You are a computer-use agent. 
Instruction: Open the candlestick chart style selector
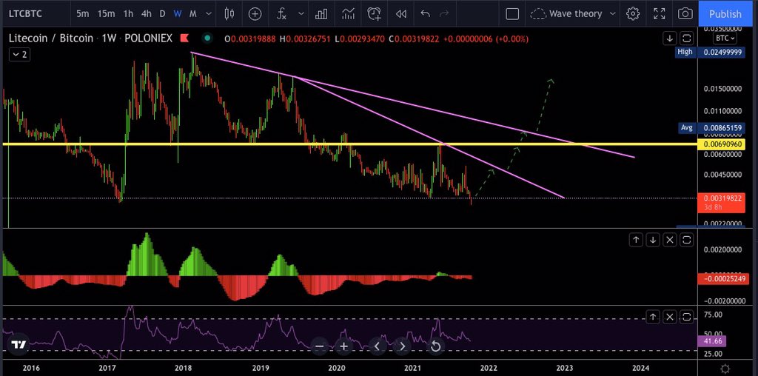tap(229, 14)
